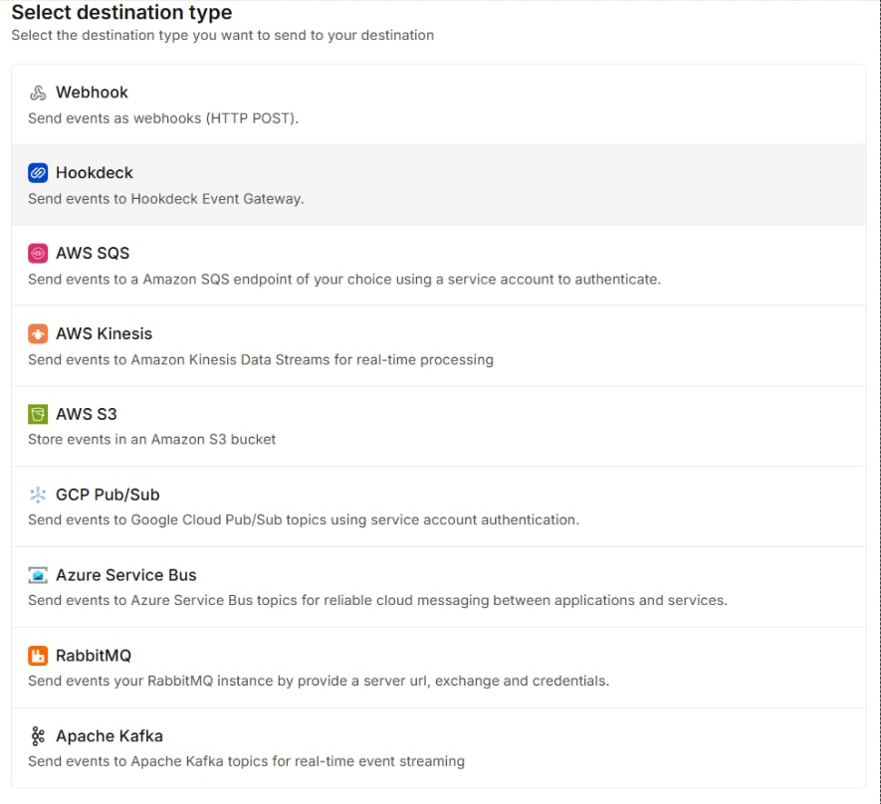Choose the Hookdeck destination title
This screenshot has width=881, height=804.
pos(95,173)
